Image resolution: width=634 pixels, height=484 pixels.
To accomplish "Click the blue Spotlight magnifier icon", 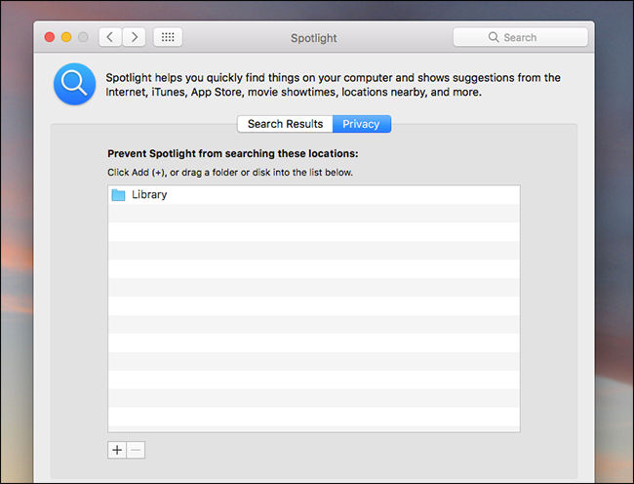I will 75,84.
